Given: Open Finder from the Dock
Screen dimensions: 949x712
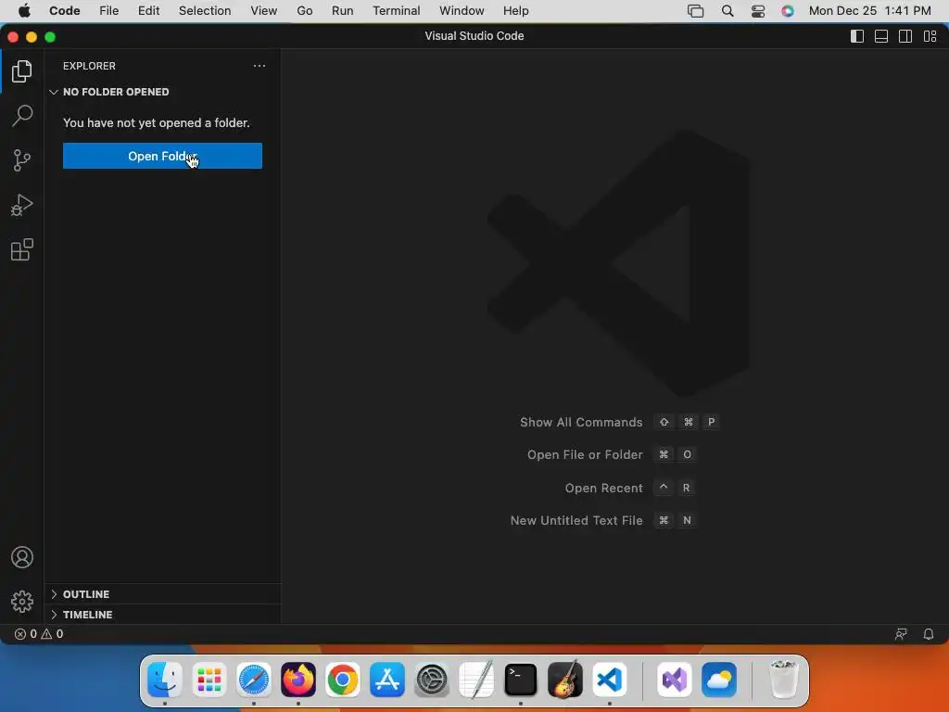Looking at the screenshot, I should coord(165,680).
